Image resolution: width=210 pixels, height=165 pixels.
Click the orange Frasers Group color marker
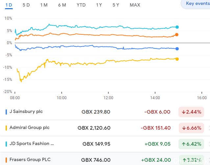6,160
